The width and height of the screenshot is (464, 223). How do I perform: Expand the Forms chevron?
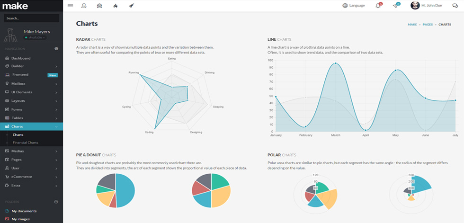tap(56, 110)
